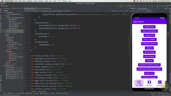171x96 pixels.
Task: Tap STREETVIEW button in emulator
Action: [x=149, y=35]
